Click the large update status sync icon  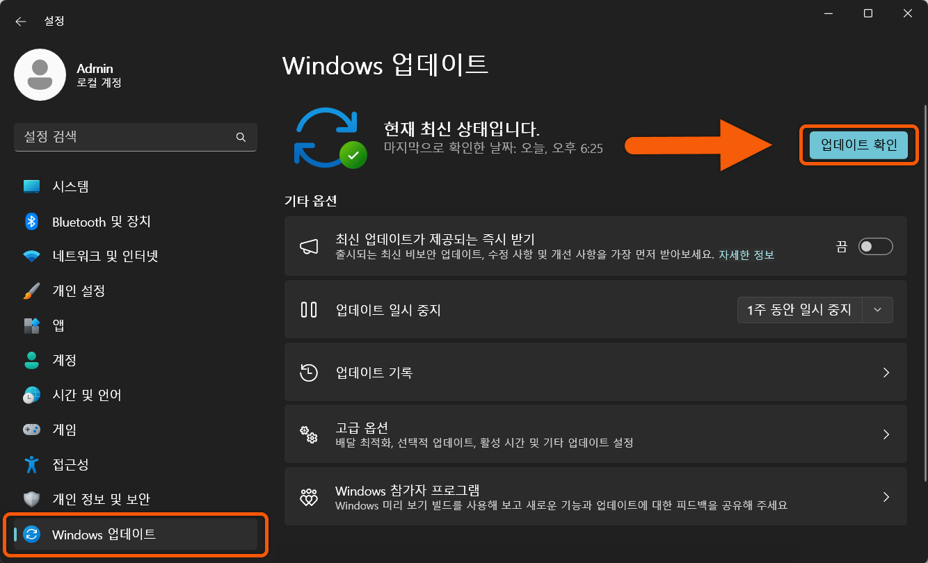(330, 138)
